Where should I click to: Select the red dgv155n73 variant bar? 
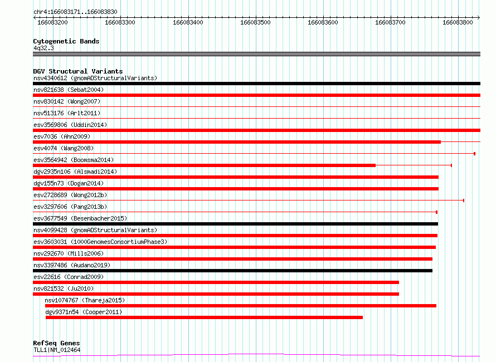click(236, 189)
